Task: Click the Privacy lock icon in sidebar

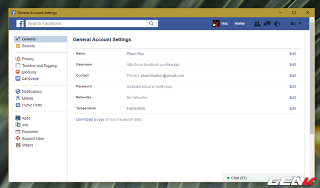Action: (18, 59)
